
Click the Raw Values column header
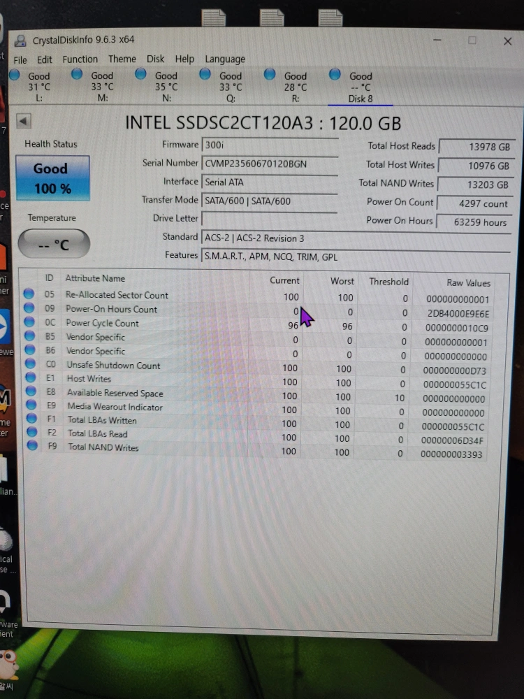[x=468, y=282]
